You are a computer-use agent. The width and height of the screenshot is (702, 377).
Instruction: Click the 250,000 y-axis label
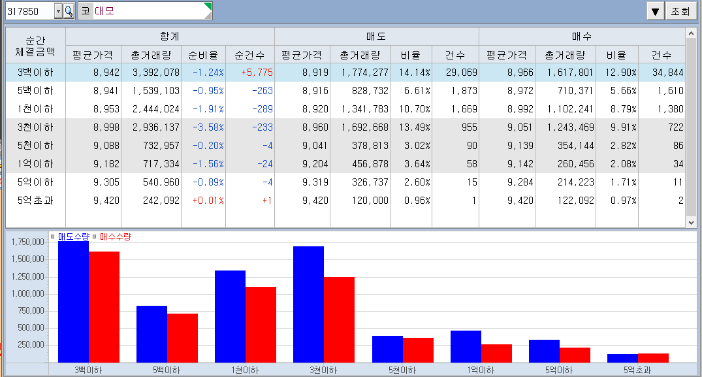click(31, 345)
